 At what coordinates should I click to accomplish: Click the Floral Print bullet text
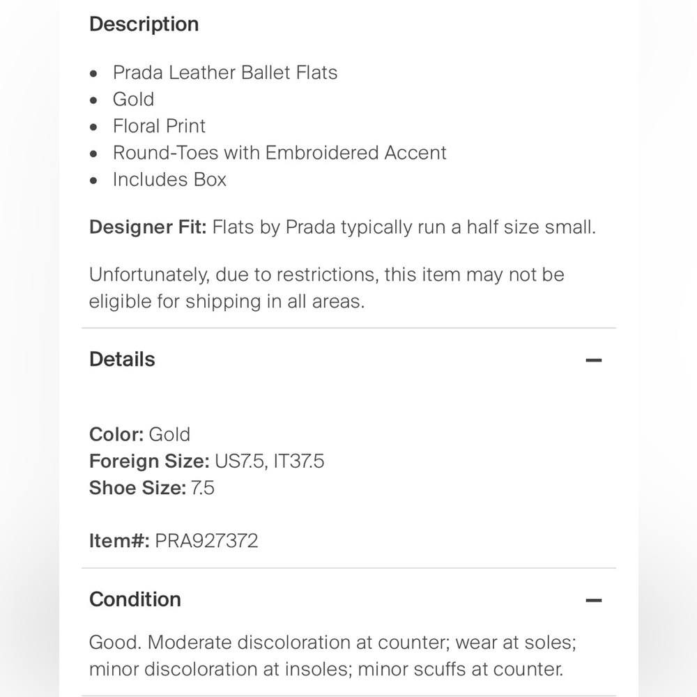[159, 126]
